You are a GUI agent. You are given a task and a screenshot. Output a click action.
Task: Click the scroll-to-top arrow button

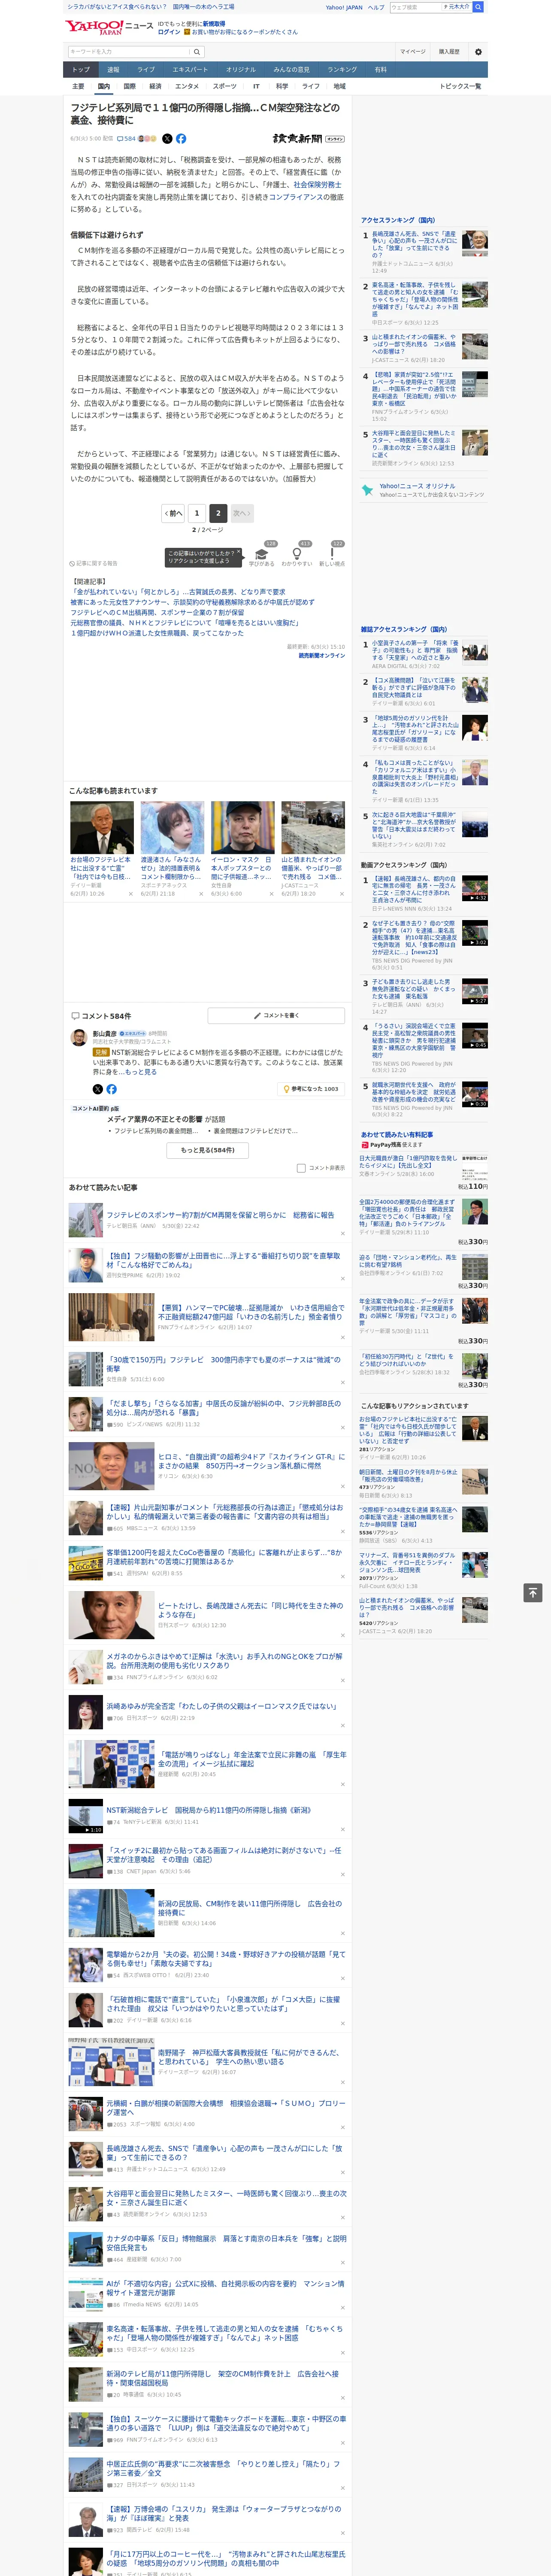[533, 1592]
